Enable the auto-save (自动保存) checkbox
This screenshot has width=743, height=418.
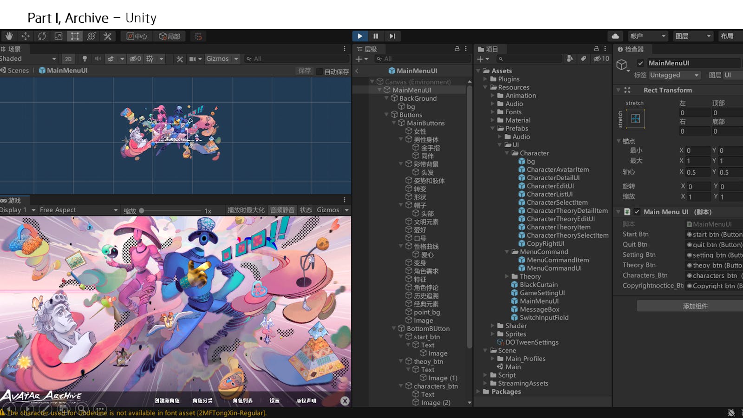point(319,72)
